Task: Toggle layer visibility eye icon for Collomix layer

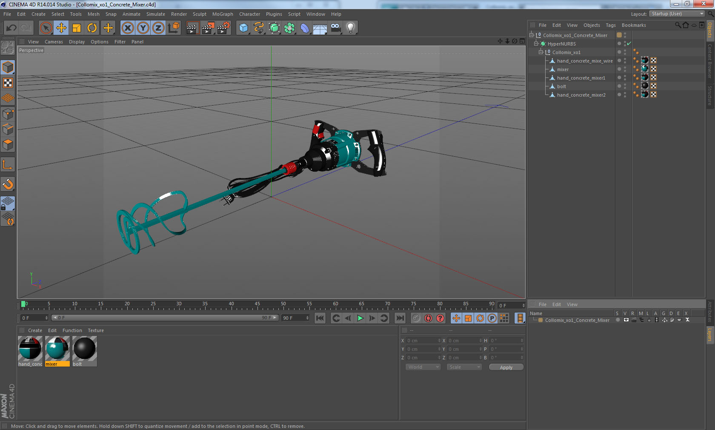Action: (x=626, y=320)
